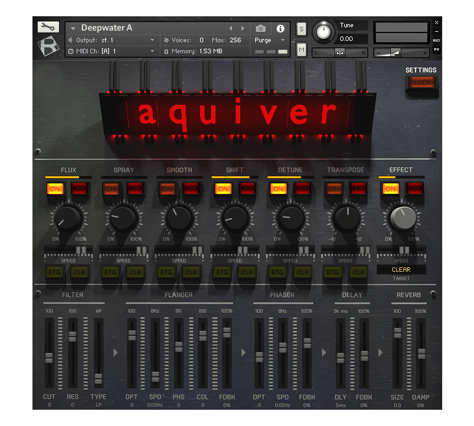
Task: Click the L/R pan slider
Action: (x=340, y=53)
